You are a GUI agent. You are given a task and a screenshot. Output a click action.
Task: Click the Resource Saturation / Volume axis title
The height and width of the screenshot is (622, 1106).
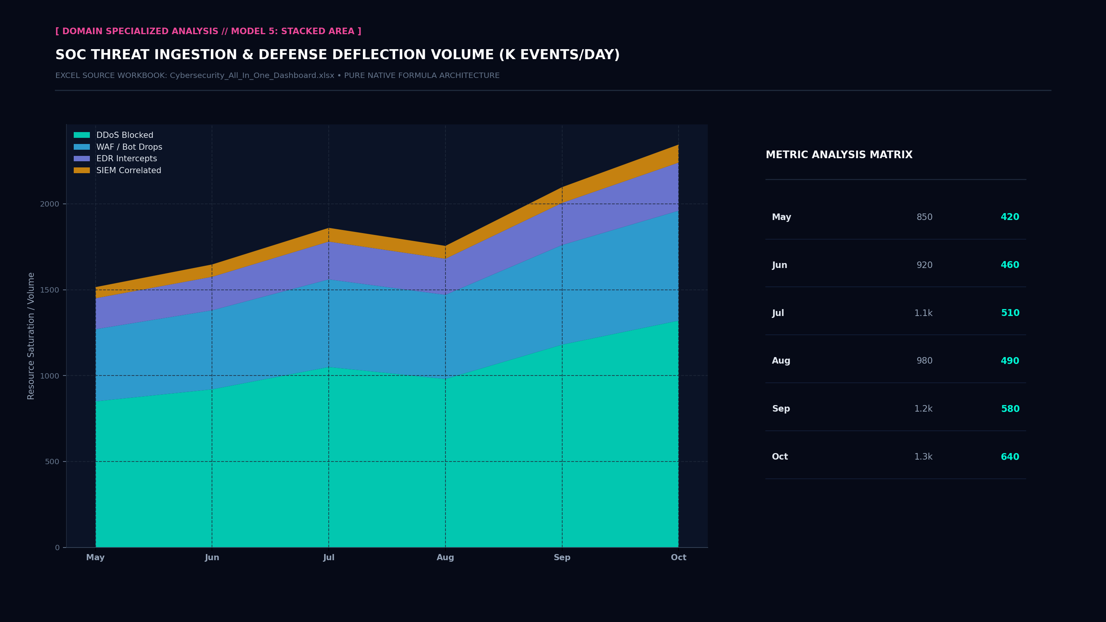pyautogui.click(x=31, y=336)
